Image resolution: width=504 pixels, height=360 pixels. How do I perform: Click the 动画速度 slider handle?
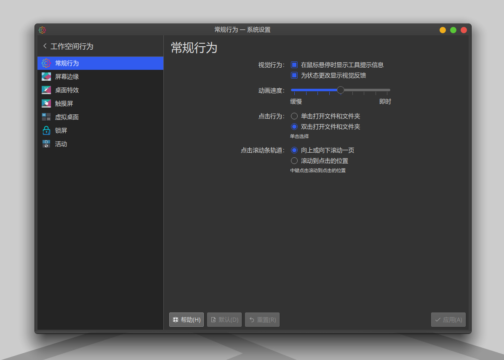tap(340, 90)
